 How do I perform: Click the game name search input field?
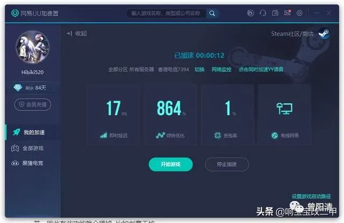[x=167, y=13]
